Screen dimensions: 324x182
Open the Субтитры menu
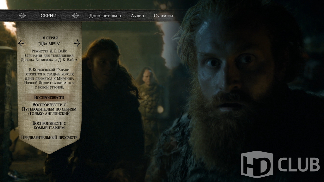[164, 16]
